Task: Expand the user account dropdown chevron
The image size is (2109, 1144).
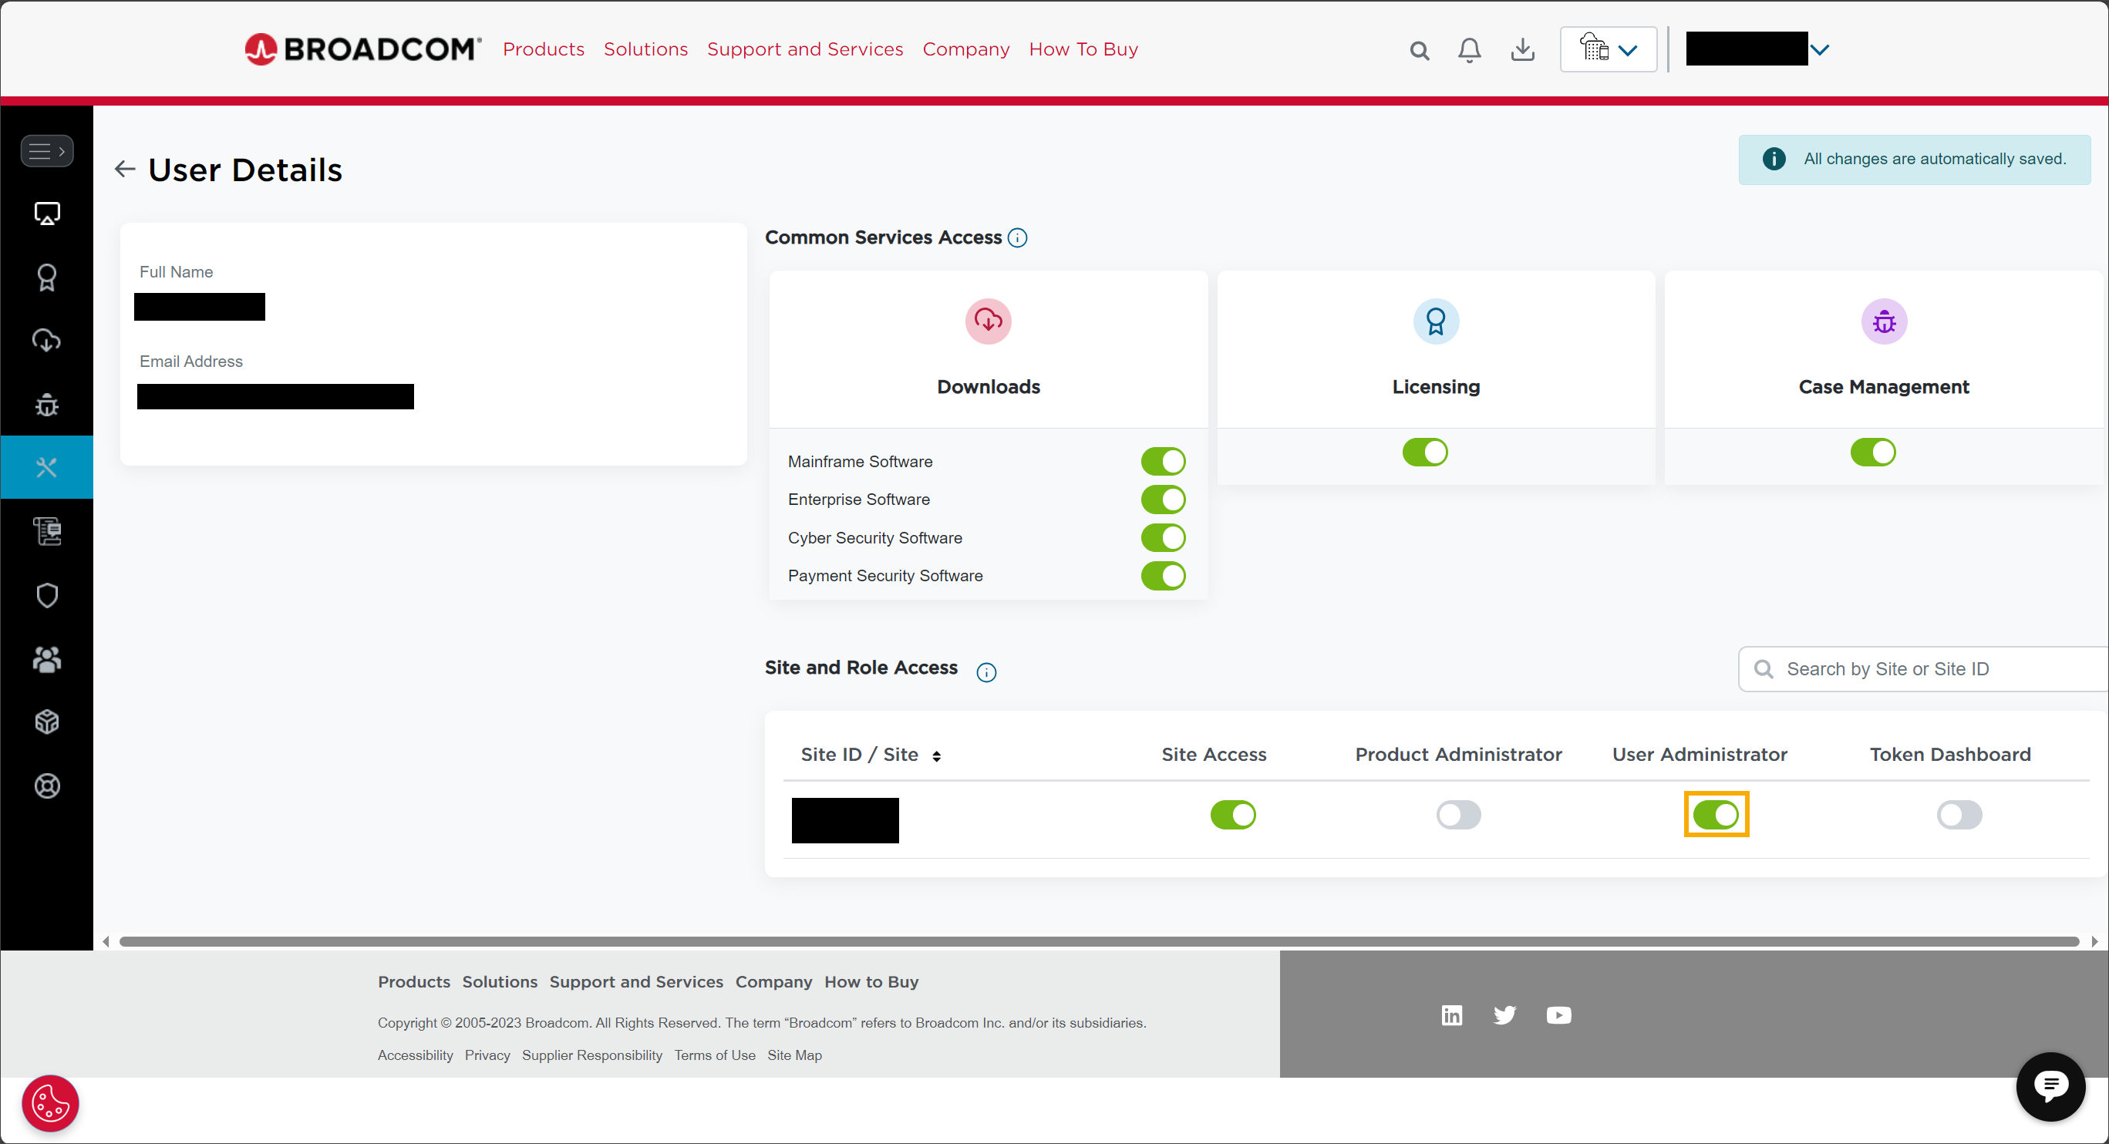Action: [1819, 50]
